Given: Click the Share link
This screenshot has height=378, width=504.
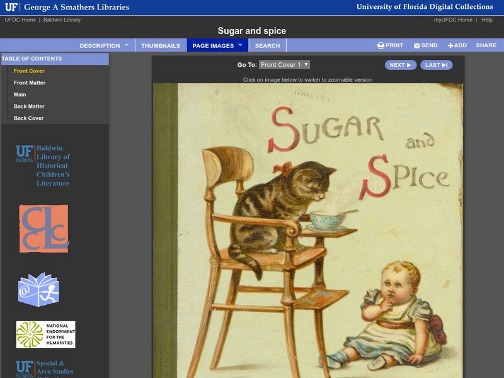Looking at the screenshot, I should [x=486, y=45].
